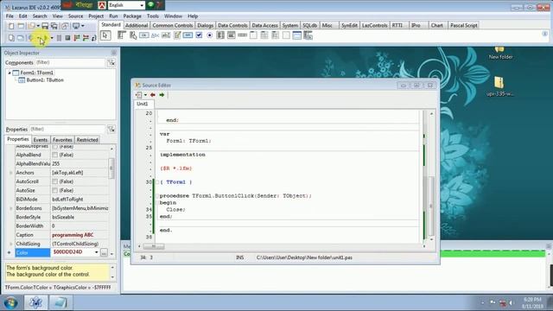Select the TComboBox component icon
The image size is (553, 311).
click(x=232, y=35)
